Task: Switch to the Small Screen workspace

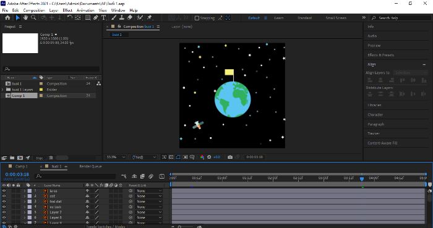Action: [x=336, y=18]
